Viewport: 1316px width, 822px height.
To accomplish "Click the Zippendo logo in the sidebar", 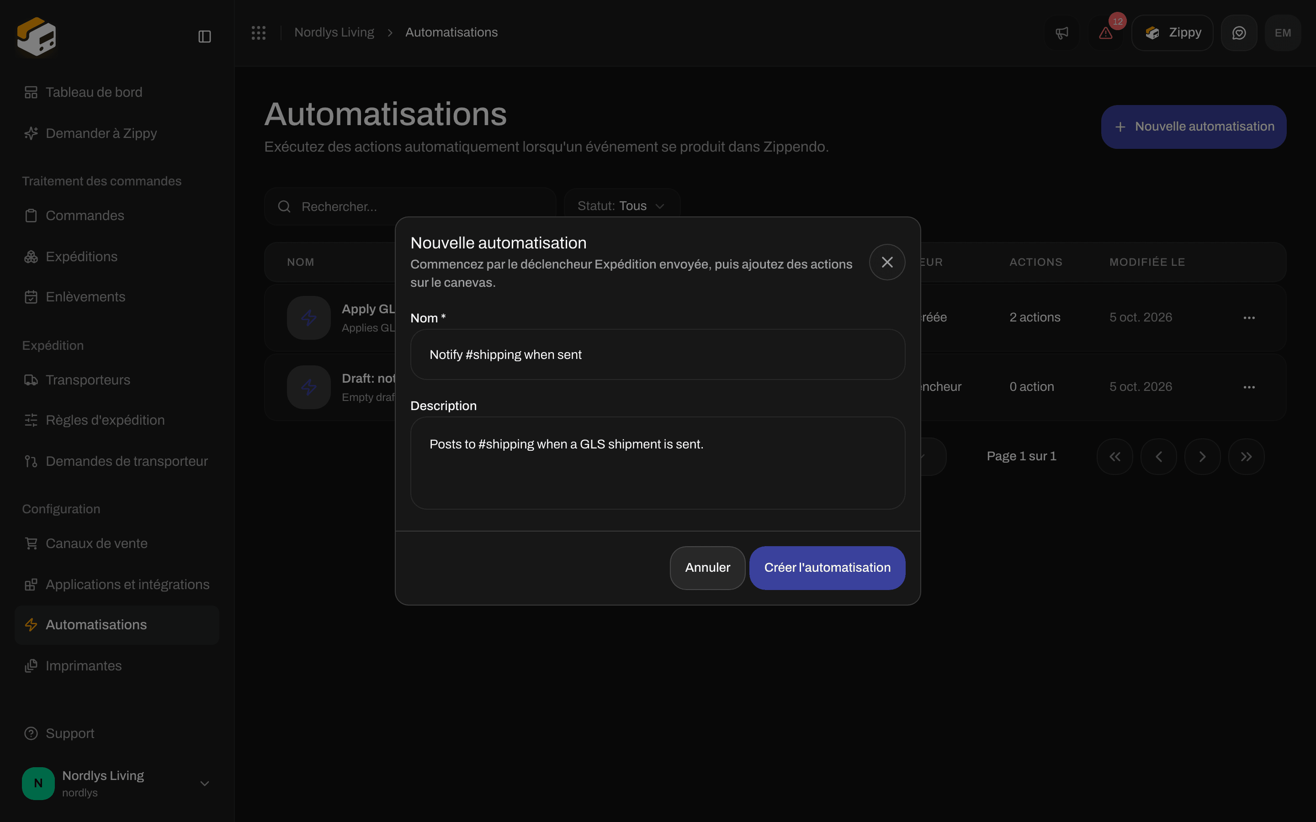I will pyautogui.click(x=37, y=37).
